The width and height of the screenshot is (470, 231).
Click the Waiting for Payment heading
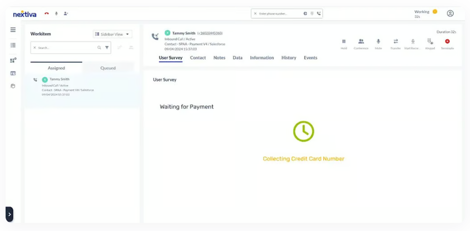(x=187, y=107)
